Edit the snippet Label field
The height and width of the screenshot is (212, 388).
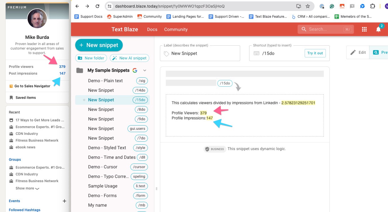coord(200,53)
